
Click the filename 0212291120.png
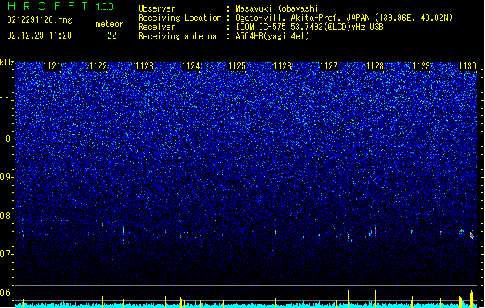coord(39,21)
